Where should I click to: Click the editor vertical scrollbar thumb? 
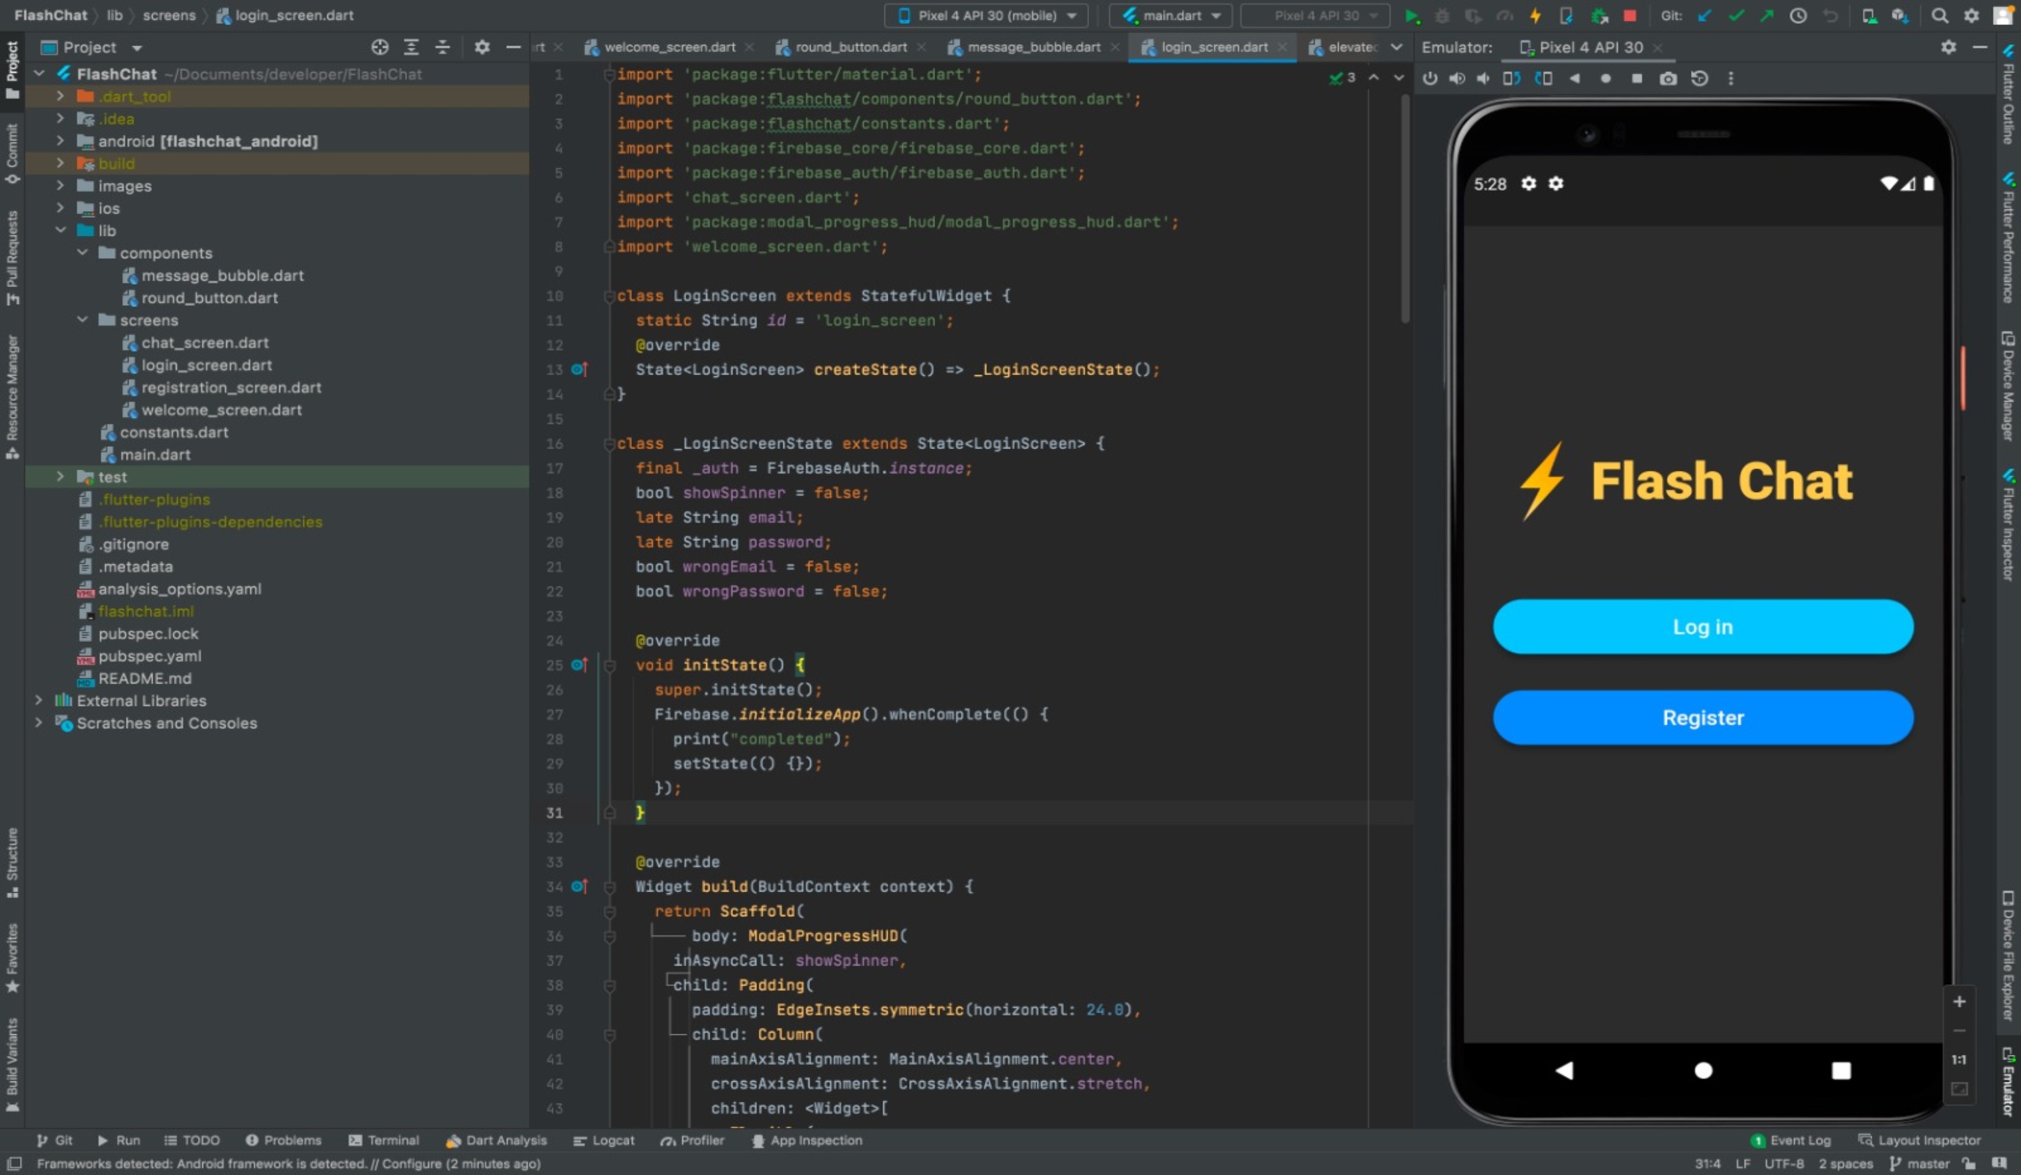1404,209
